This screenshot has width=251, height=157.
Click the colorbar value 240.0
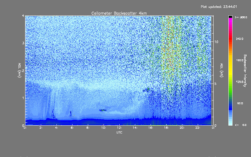(239, 39)
